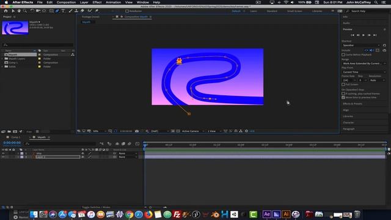Select the Rectangle shape tool
This screenshot has height=220, width=391.
click(51, 11)
